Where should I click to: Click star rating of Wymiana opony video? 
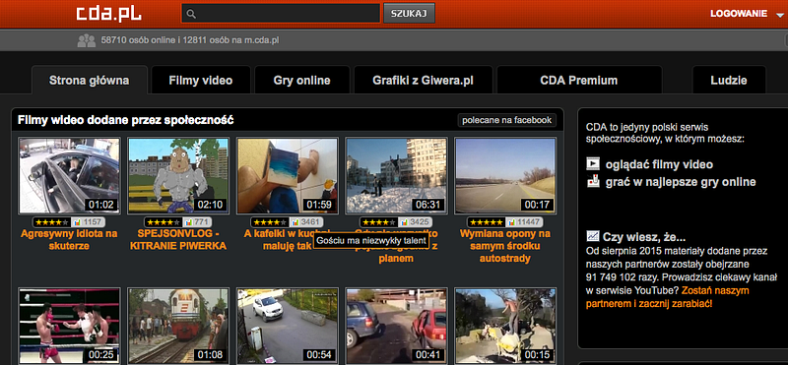(x=487, y=222)
